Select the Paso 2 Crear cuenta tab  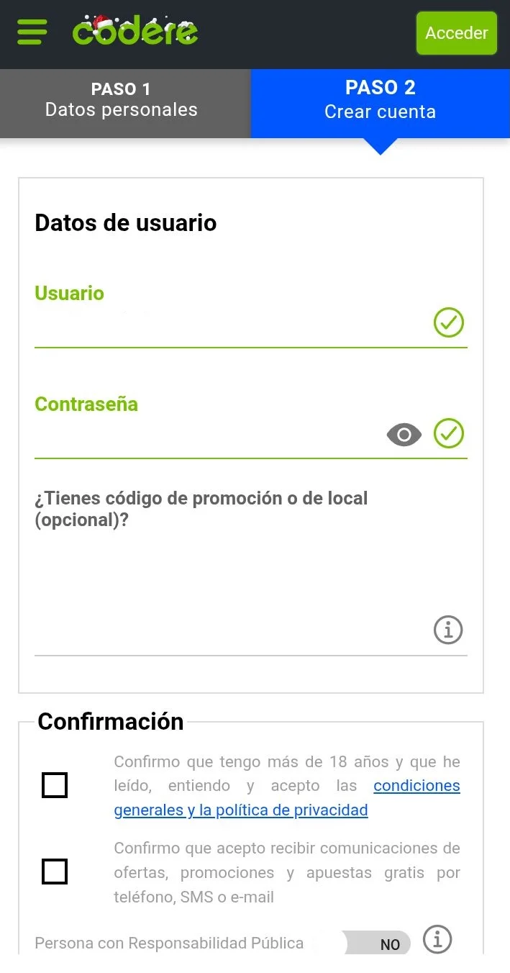(380, 100)
